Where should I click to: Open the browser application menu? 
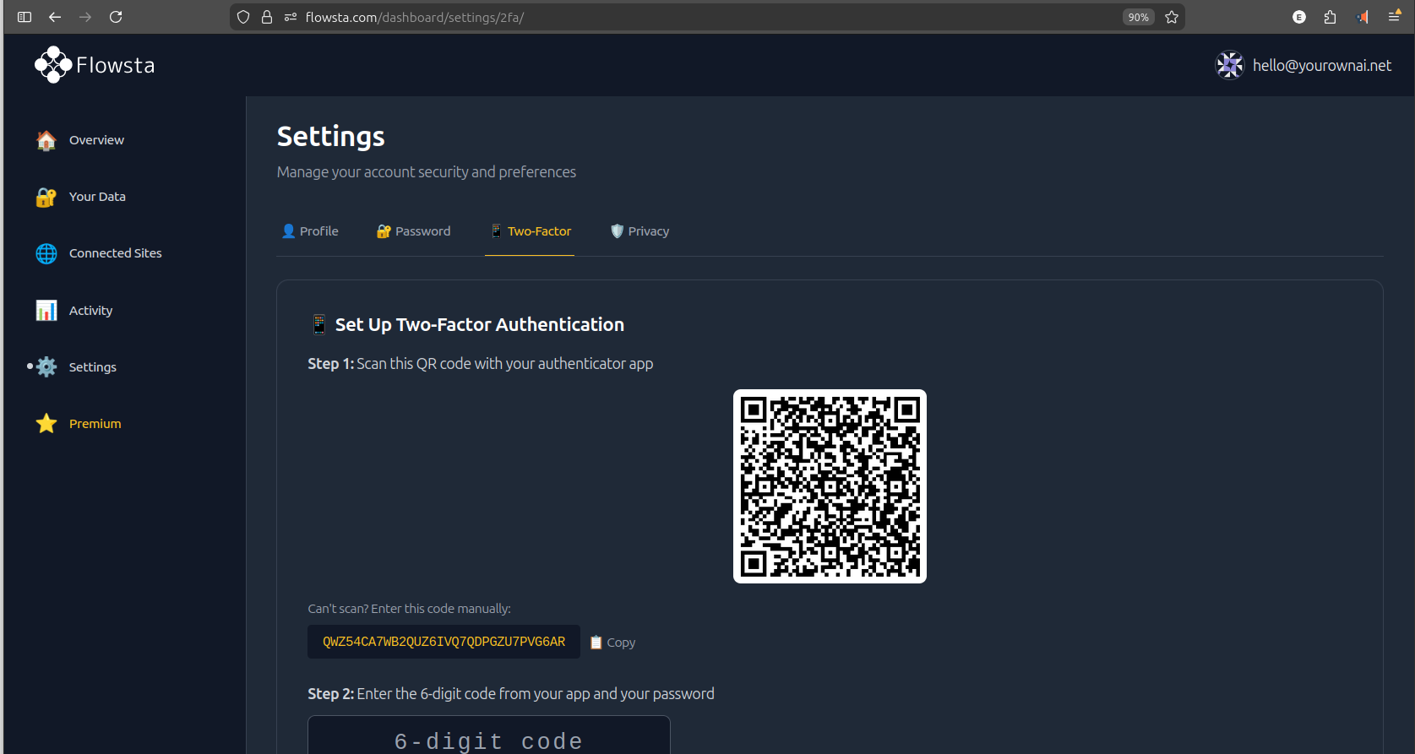point(1394,17)
